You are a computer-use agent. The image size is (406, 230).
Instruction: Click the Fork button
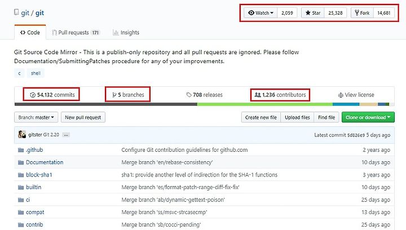coord(362,12)
